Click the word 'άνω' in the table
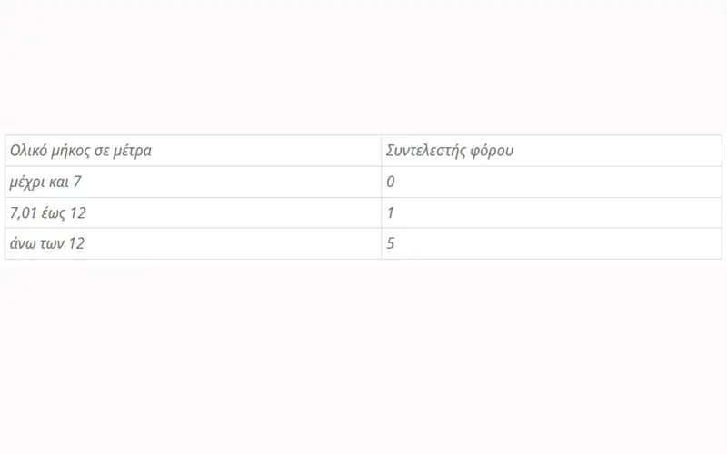 coord(22,243)
